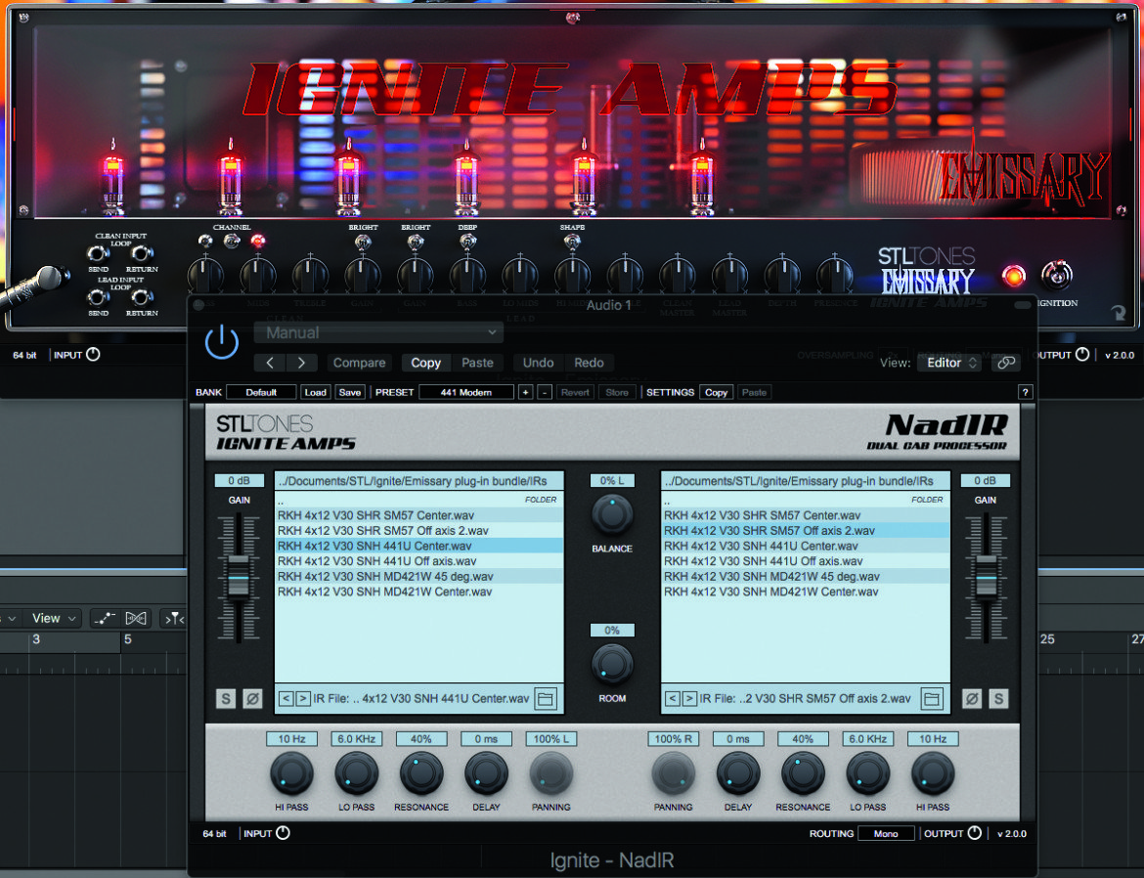1144x878 pixels.
Task: Toggle the NadIR plugin power button
Action: pos(222,343)
